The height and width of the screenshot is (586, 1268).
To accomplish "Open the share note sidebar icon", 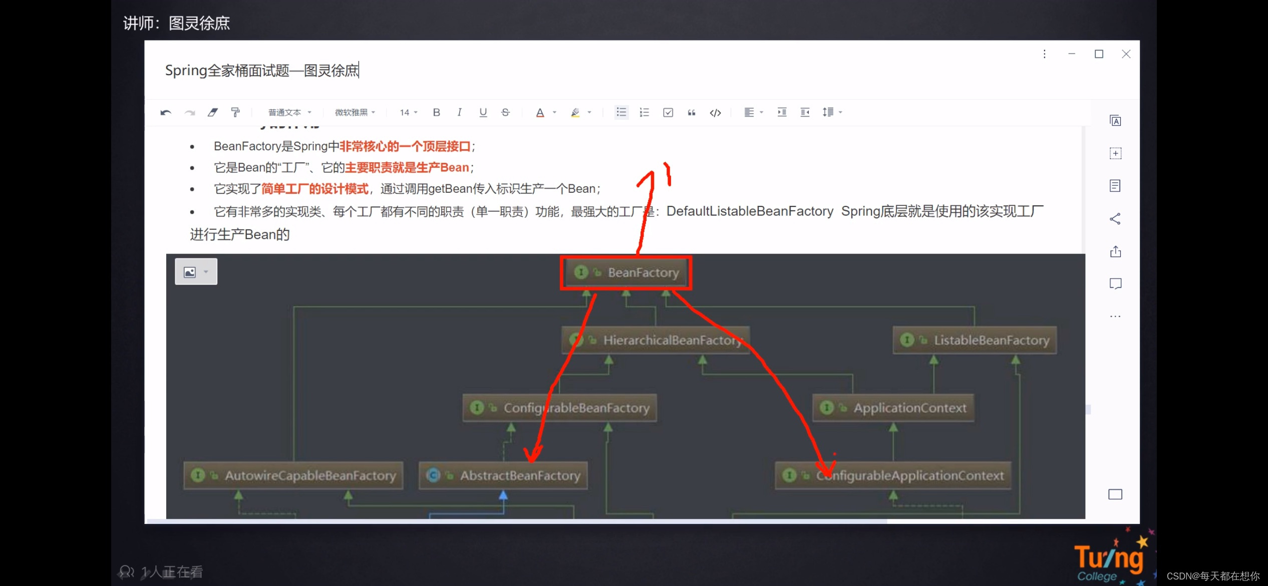I will click(1115, 218).
